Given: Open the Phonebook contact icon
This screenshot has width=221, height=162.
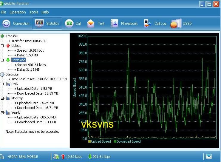Looking at the screenshot, I should (x=114, y=23).
